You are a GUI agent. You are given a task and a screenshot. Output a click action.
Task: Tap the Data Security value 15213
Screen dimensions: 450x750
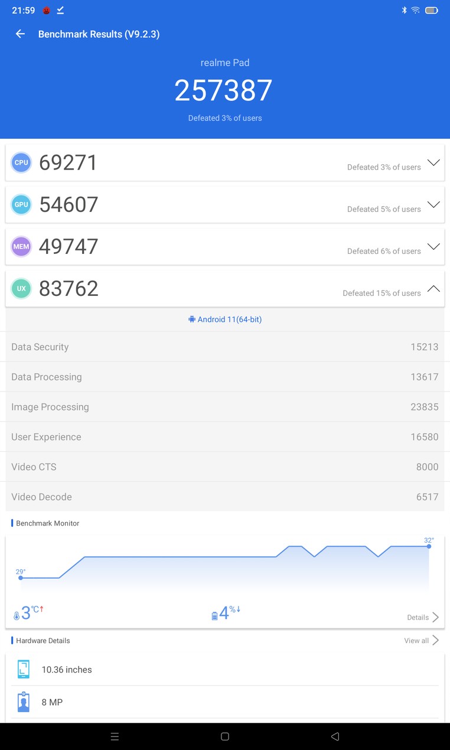tap(425, 347)
